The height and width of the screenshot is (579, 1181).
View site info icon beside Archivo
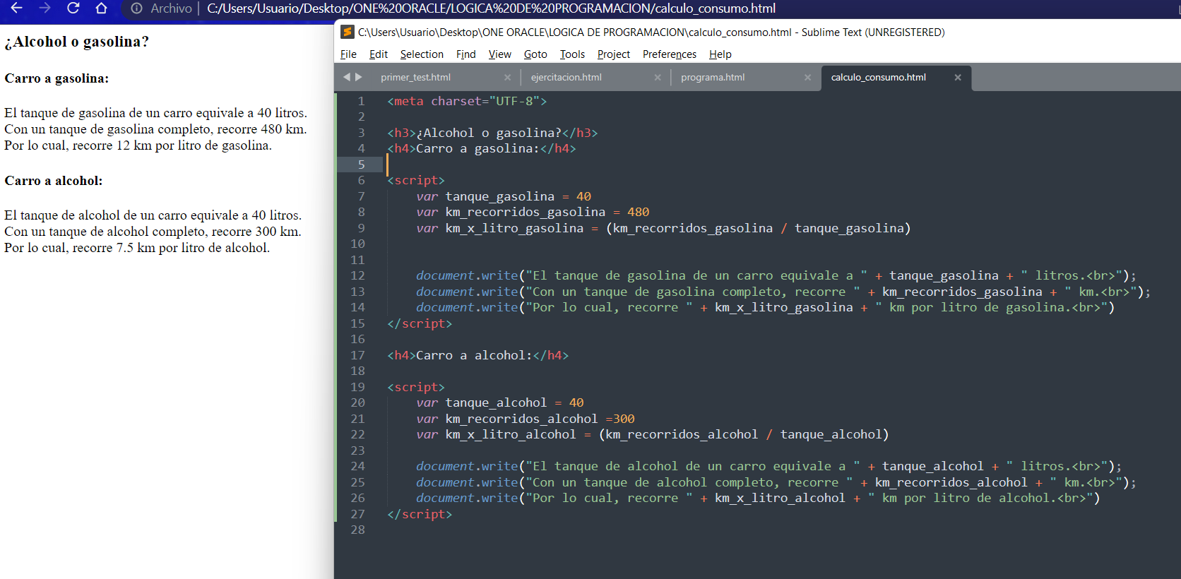click(x=136, y=8)
